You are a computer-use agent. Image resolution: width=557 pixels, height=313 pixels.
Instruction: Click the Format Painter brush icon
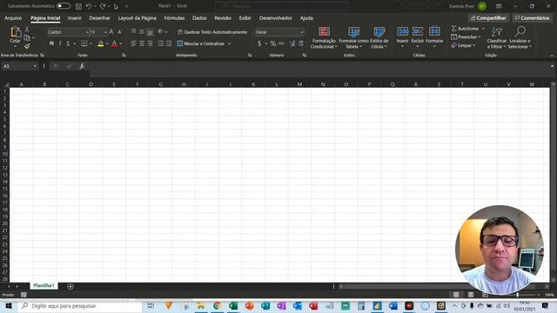[x=27, y=46]
